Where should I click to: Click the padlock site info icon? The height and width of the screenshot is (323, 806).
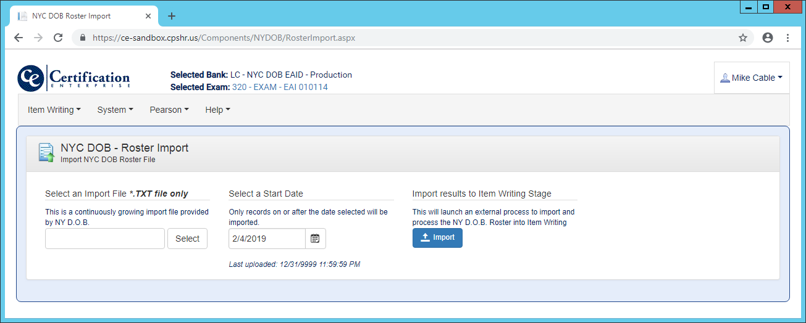tap(82, 38)
